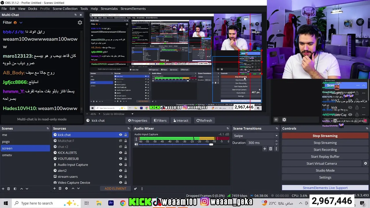Open advanced audio properties gear icon
The width and height of the screenshot is (370, 208).
(135, 189)
